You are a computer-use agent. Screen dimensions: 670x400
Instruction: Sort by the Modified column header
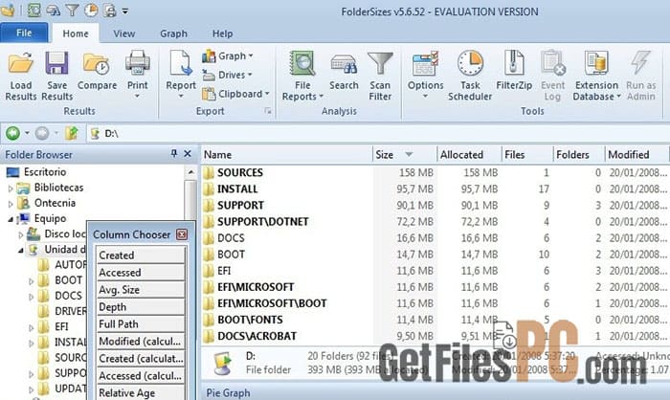[636, 155]
